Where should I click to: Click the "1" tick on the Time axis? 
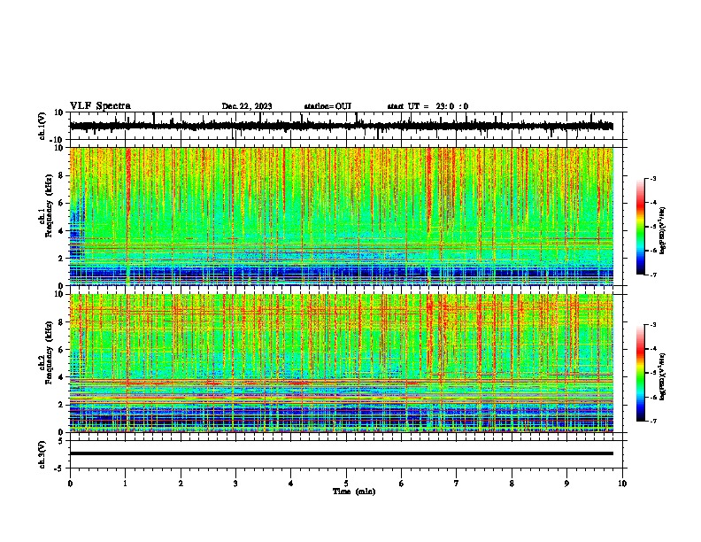tap(126, 484)
